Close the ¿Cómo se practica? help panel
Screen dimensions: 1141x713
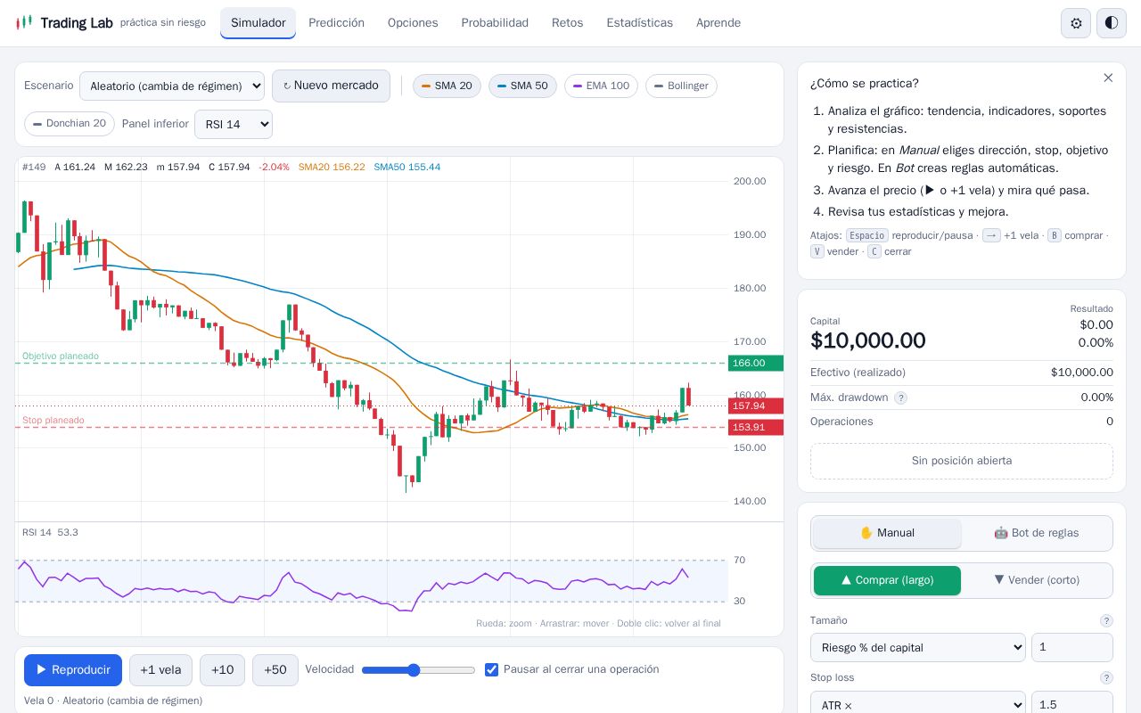[x=1108, y=78]
